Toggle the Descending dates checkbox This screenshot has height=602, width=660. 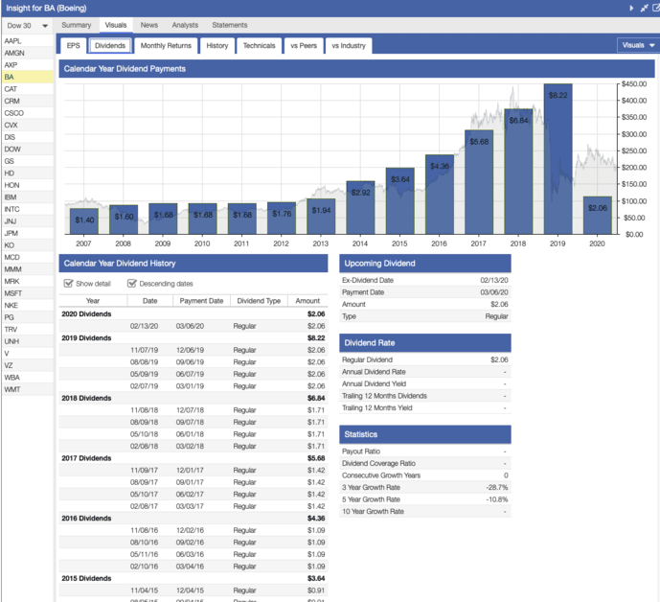coord(132,284)
